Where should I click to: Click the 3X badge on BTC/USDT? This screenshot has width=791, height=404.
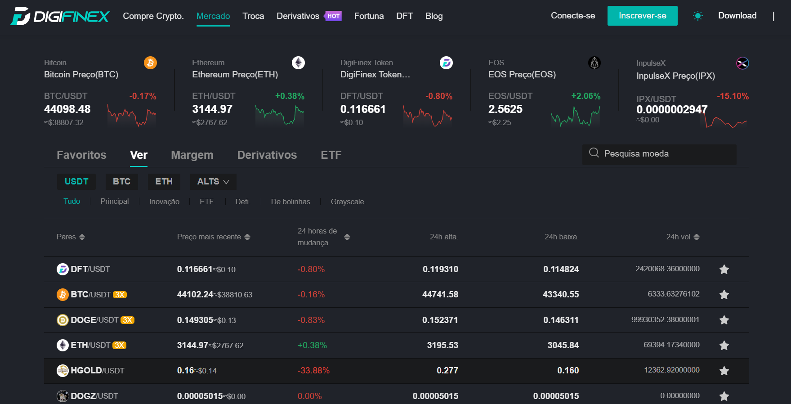click(x=120, y=295)
